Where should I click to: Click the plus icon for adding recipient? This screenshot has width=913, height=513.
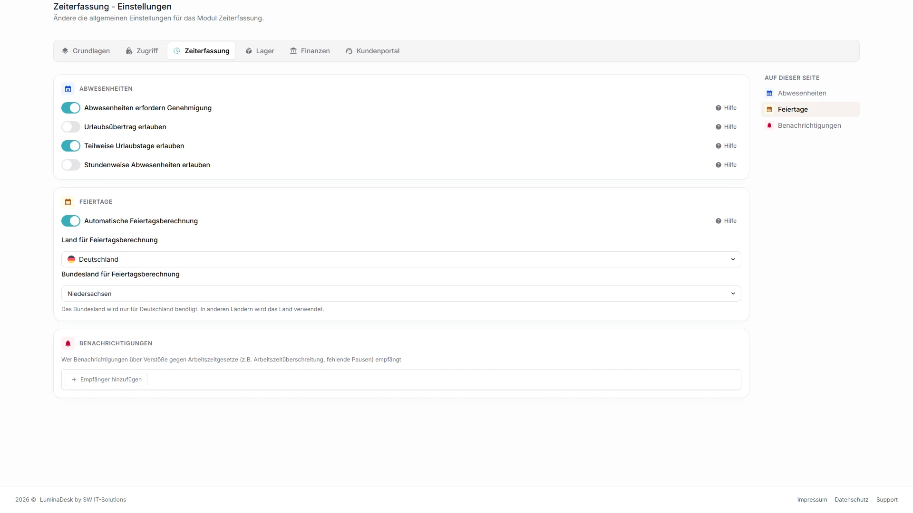[x=74, y=380]
